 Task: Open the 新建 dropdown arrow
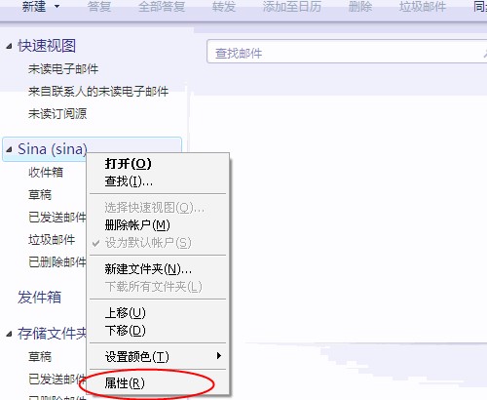tap(56, 6)
